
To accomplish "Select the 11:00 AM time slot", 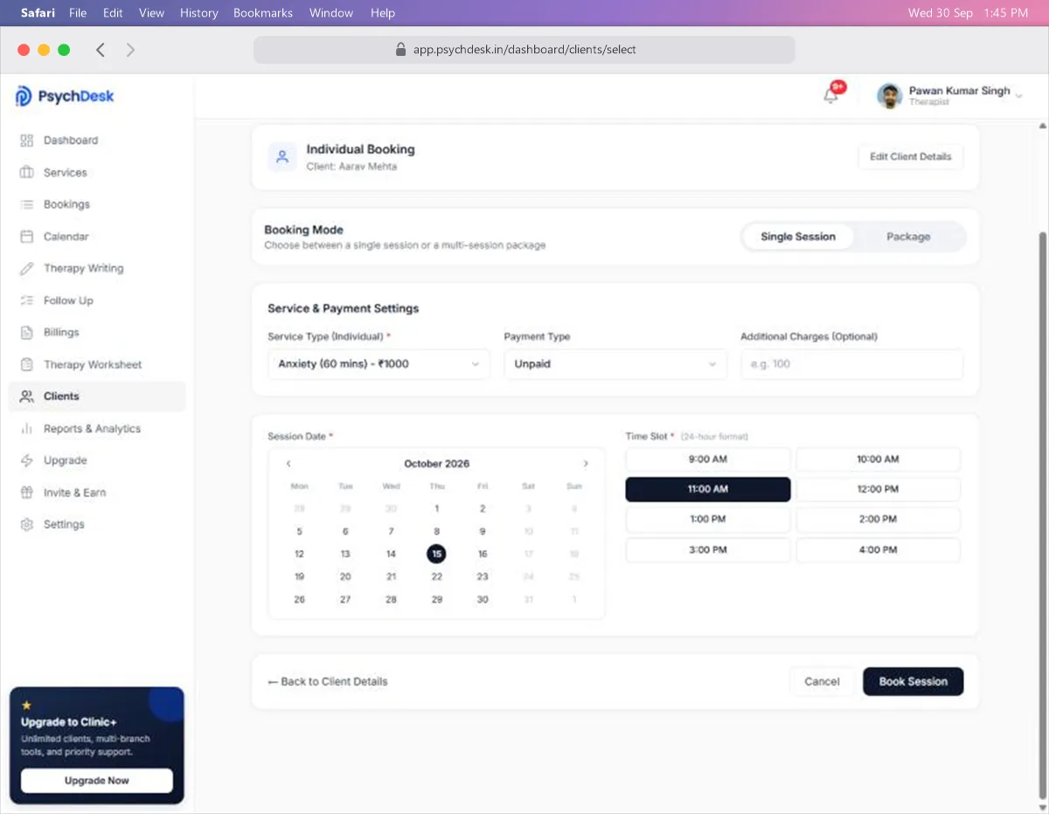I will [x=708, y=489].
